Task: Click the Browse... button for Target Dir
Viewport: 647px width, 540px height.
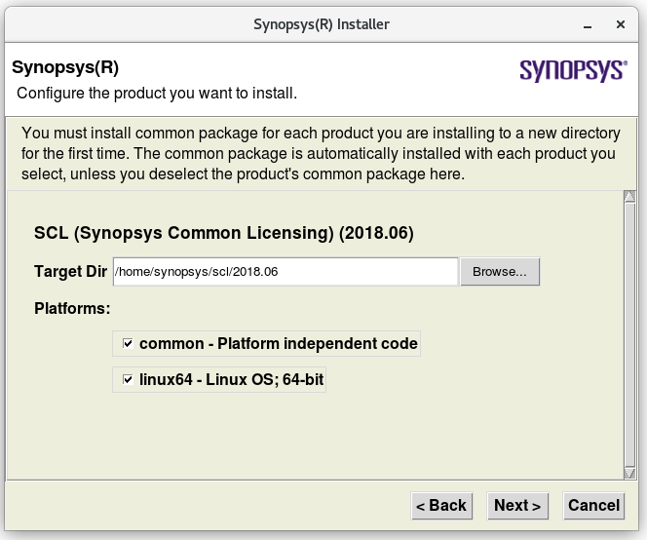Action: point(500,272)
